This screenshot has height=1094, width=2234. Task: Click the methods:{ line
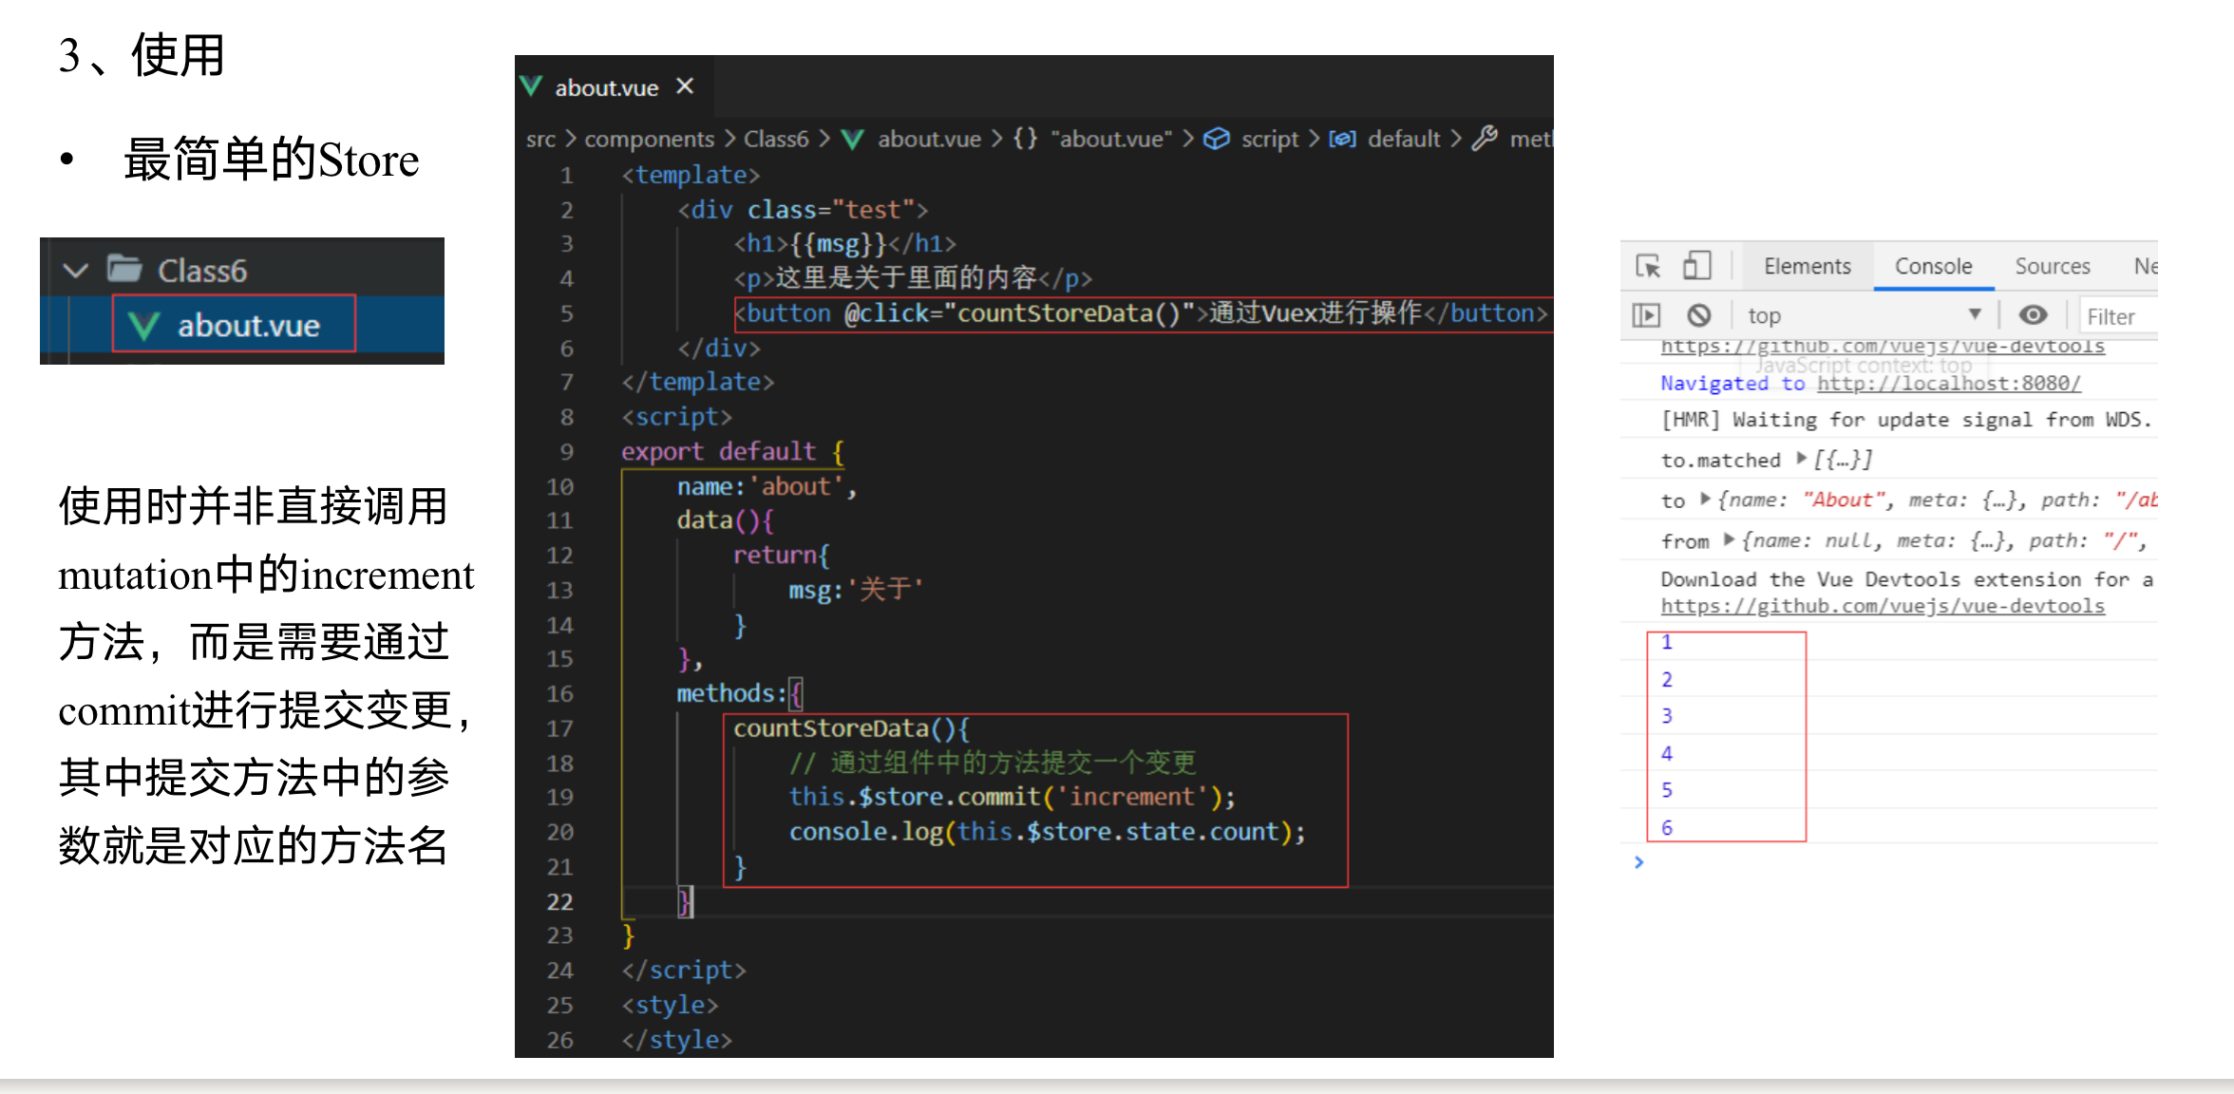[x=739, y=693]
